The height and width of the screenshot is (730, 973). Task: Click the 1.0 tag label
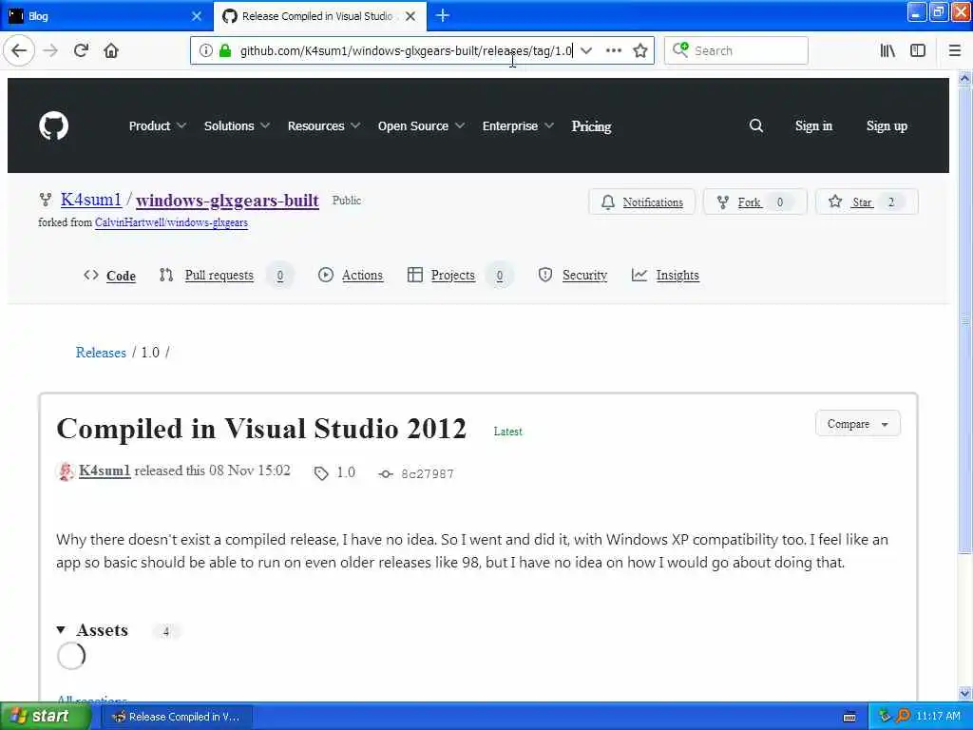click(346, 472)
